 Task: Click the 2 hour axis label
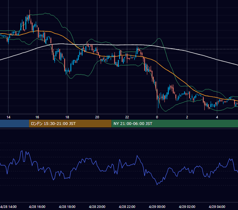click(187, 117)
